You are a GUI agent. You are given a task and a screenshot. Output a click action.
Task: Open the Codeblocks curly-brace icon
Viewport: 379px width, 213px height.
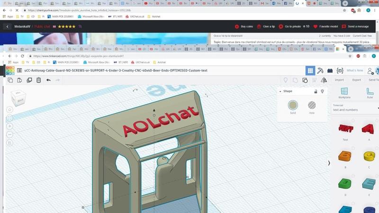[x=340, y=71]
